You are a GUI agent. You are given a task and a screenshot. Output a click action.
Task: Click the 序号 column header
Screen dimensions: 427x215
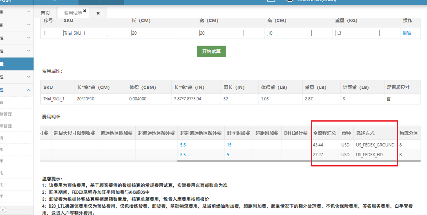coord(48,20)
